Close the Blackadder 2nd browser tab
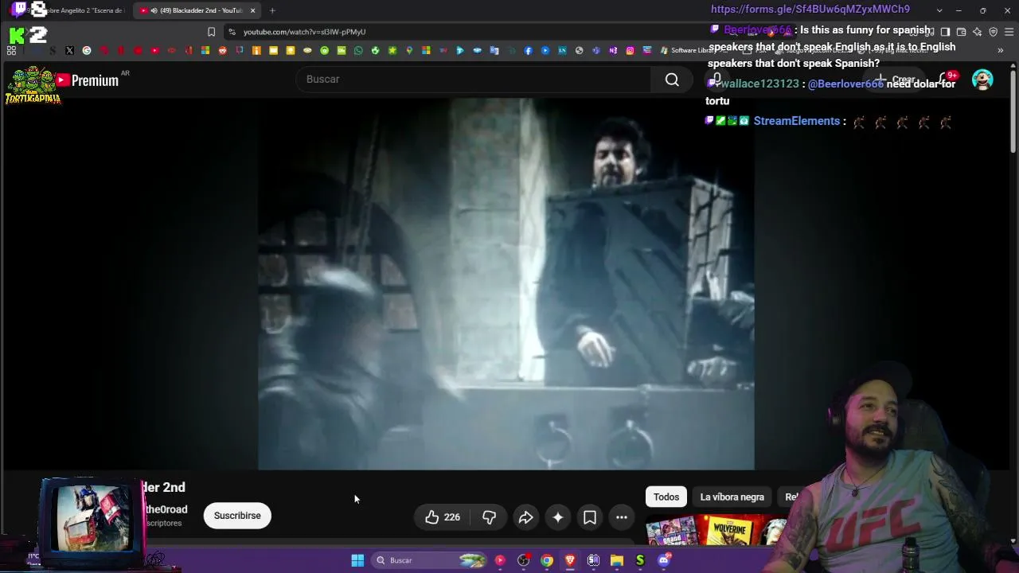1019x573 pixels. click(252, 10)
